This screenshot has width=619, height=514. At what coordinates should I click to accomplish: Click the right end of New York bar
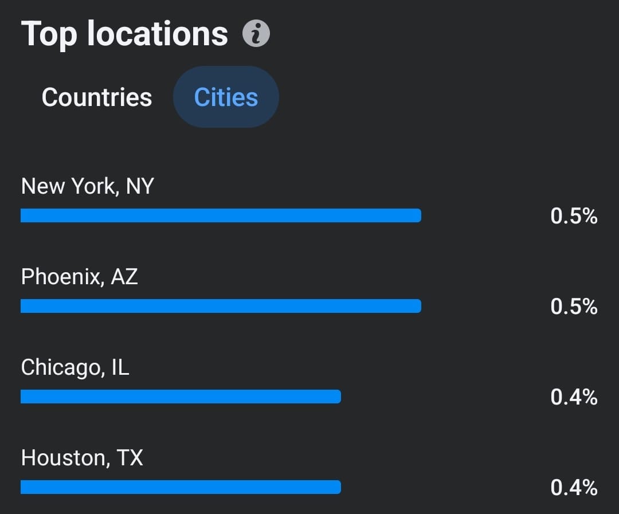(x=418, y=215)
